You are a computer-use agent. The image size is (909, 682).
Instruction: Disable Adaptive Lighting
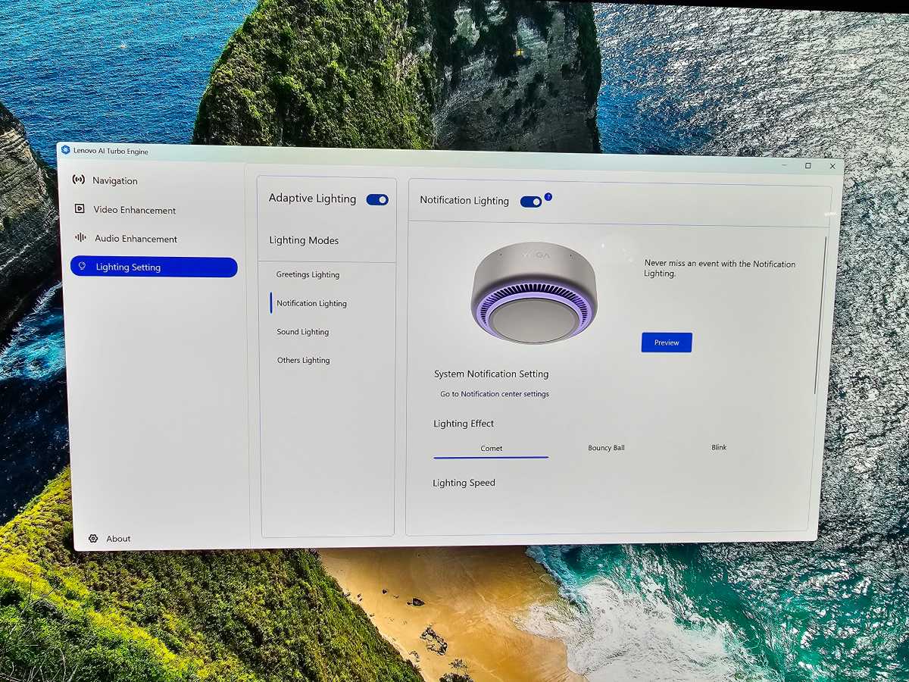377,199
